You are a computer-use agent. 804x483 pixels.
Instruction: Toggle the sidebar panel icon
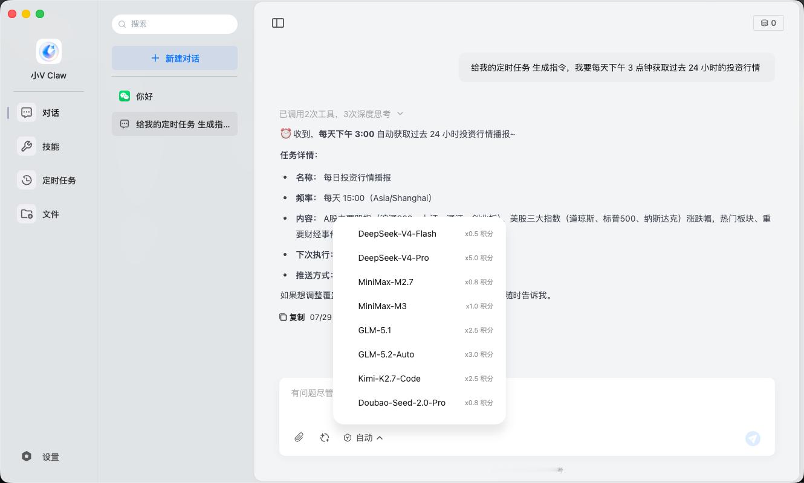tap(278, 23)
